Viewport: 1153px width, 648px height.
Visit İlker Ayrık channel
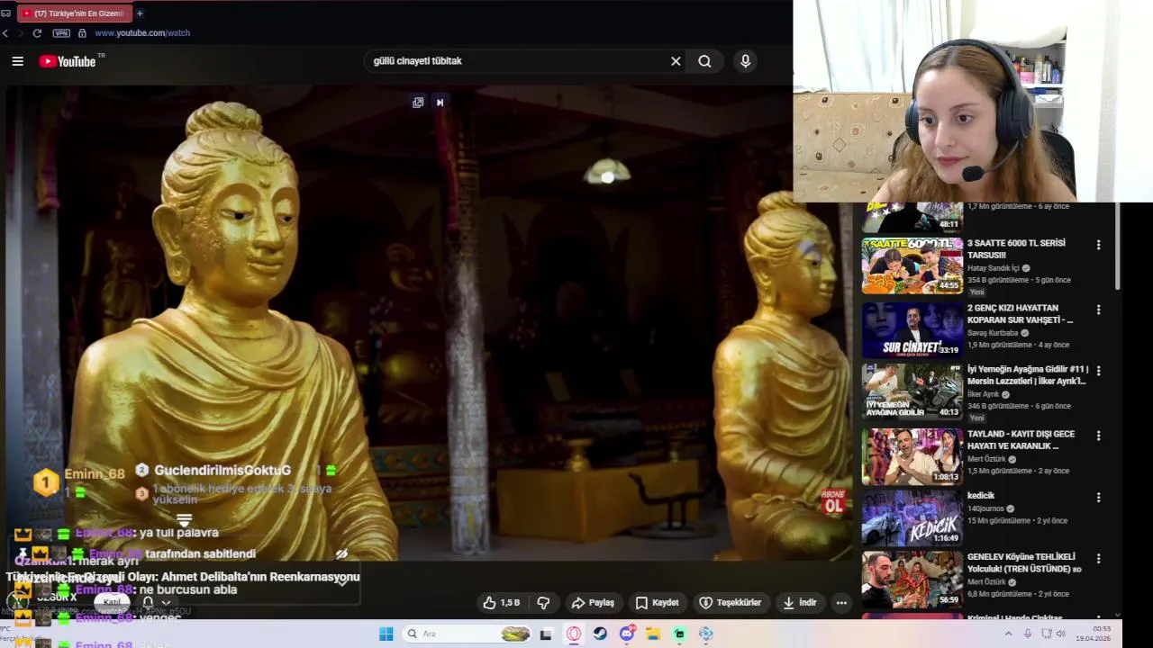pyautogui.click(x=984, y=394)
